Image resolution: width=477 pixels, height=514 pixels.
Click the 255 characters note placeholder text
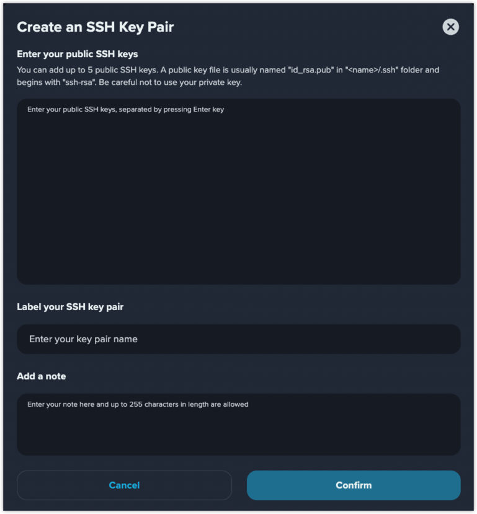[x=138, y=404]
